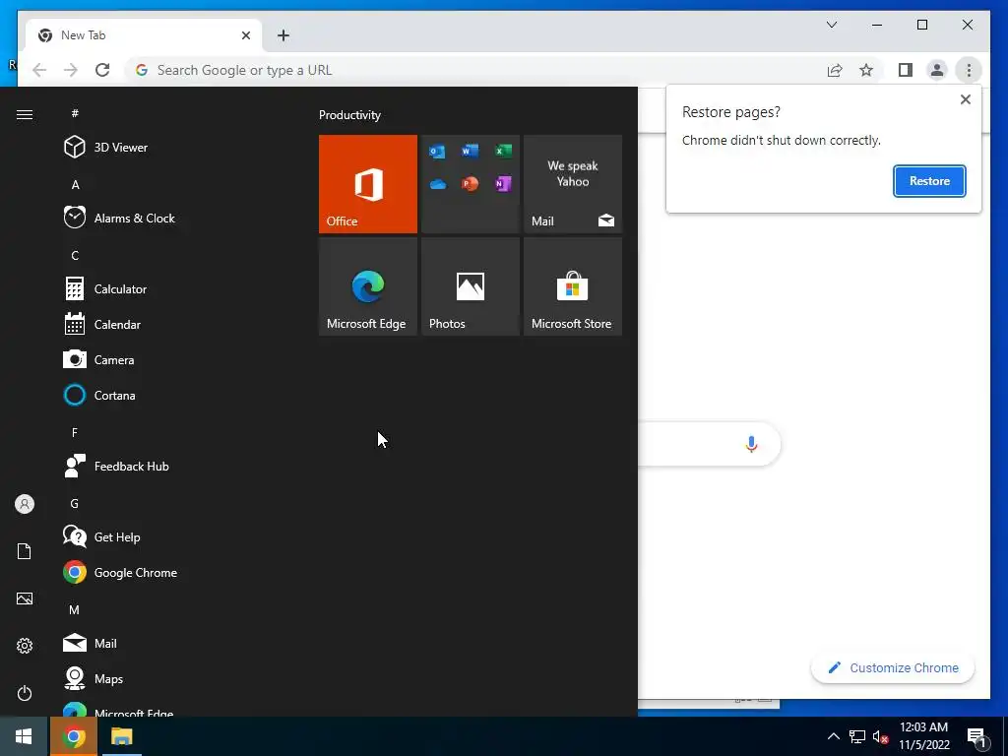The image size is (1008, 756).
Task: Close the New Tab tab
Action: click(x=245, y=35)
